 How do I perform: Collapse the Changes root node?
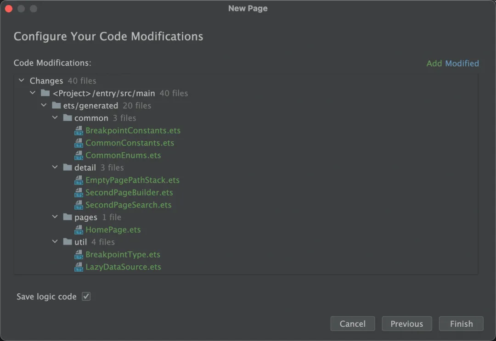(x=21, y=81)
